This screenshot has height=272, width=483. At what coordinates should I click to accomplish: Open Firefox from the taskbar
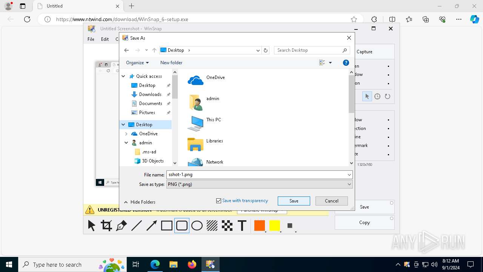192,264
